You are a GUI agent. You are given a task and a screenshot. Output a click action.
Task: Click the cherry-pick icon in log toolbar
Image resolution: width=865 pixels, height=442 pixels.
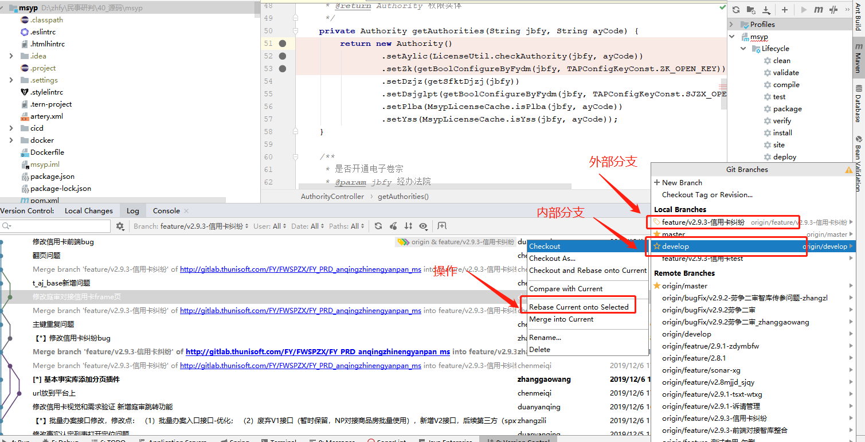tap(393, 226)
